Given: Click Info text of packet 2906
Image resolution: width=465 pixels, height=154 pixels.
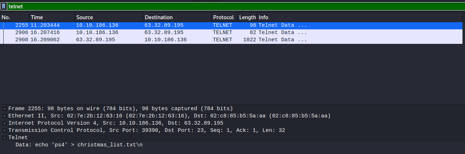Looking at the screenshot, I should pyautogui.click(x=283, y=33).
